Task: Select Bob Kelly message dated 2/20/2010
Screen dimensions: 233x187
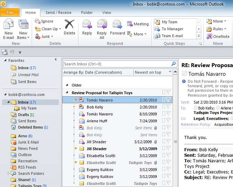Action: [117, 107]
